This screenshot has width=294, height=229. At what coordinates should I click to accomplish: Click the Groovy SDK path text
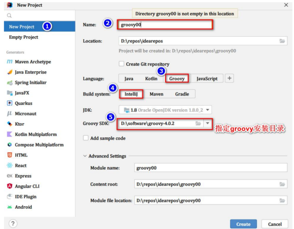pyautogui.click(x=148, y=124)
